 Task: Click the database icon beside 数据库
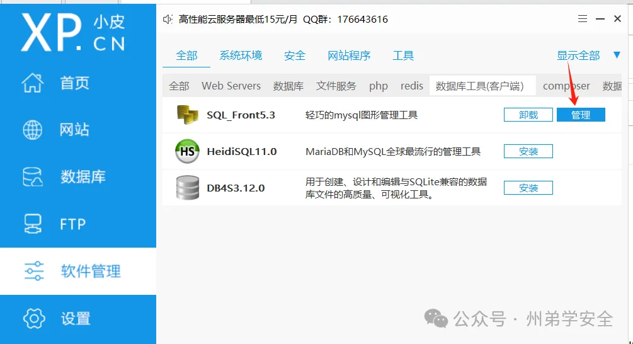click(x=33, y=177)
